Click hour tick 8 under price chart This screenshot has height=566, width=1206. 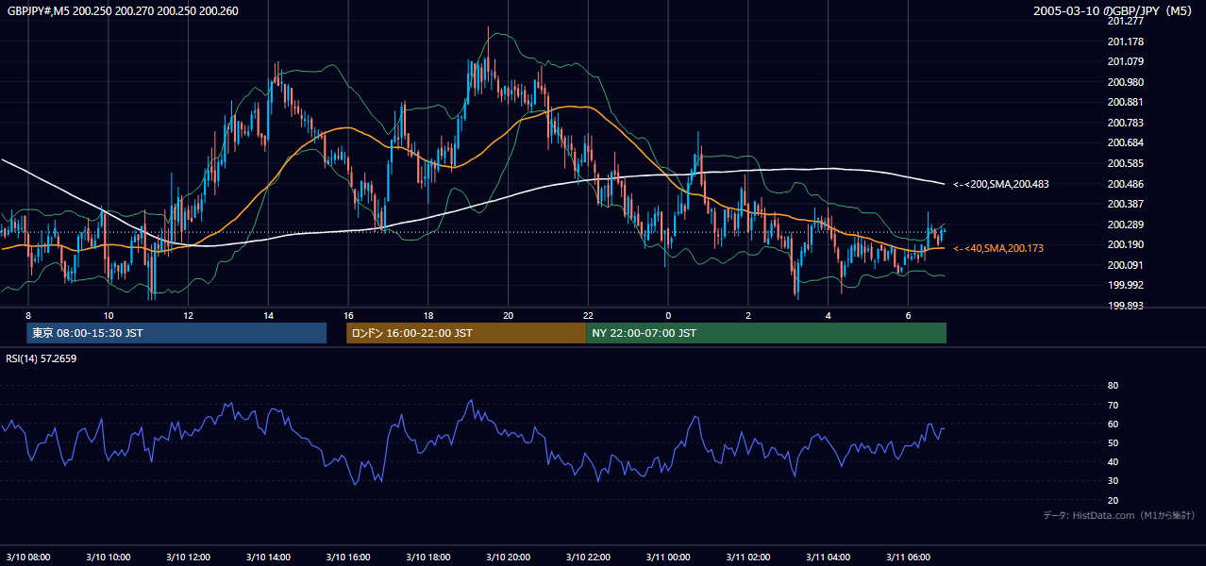coord(28,315)
